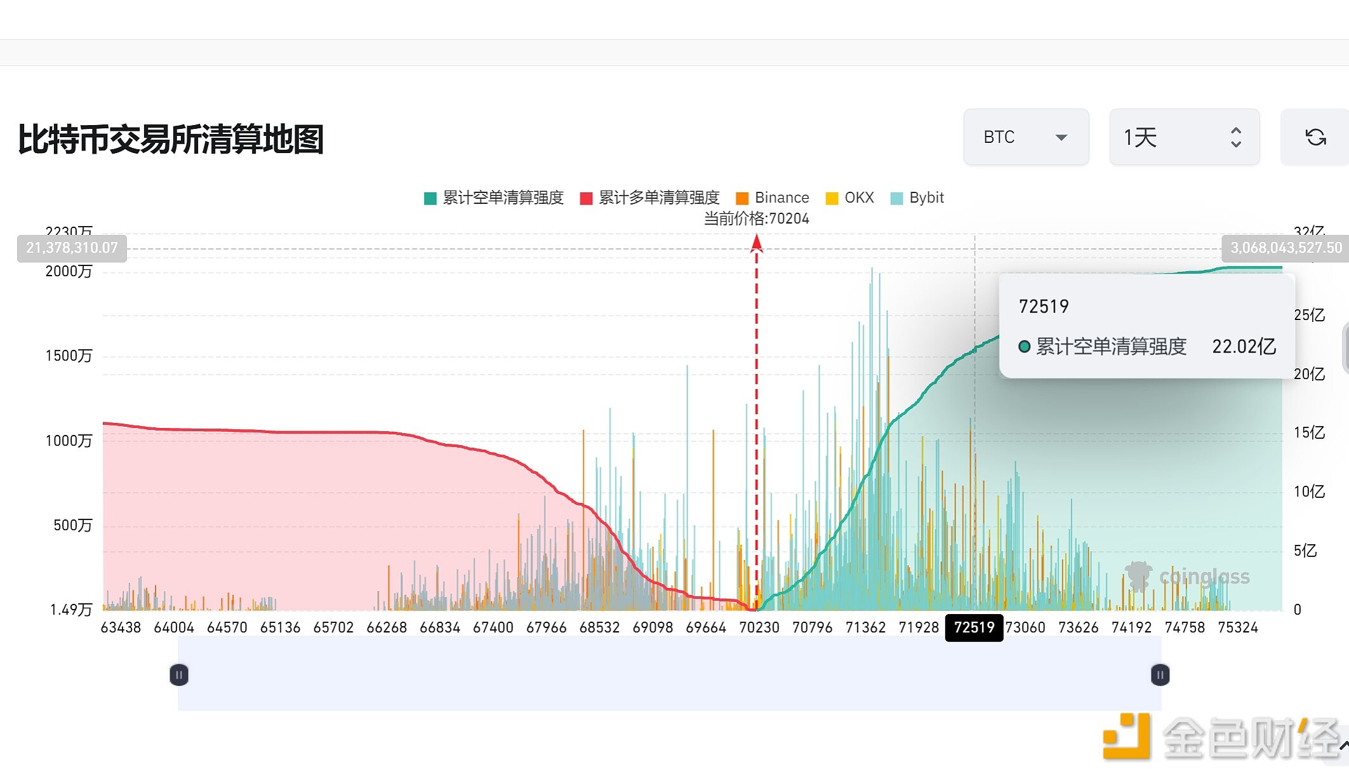The width and height of the screenshot is (1349, 769).
Task: Click x-axis label 74758
Action: click(1185, 627)
